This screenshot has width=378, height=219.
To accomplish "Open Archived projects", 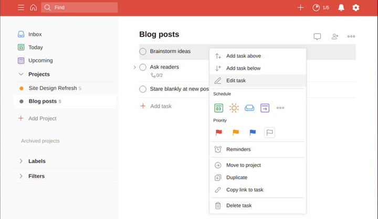I will (40, 141).
